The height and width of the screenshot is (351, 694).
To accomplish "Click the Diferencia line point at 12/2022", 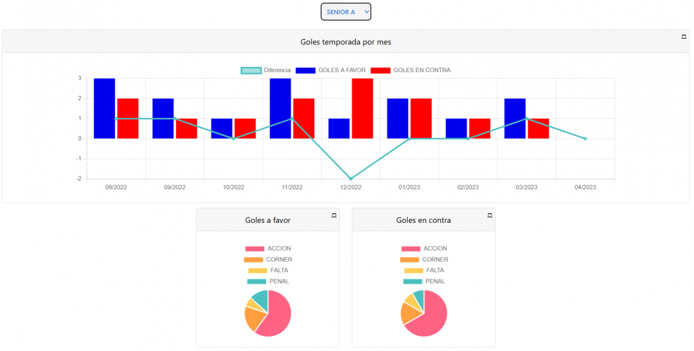I will pyautogui.click(x=350, y=179).
